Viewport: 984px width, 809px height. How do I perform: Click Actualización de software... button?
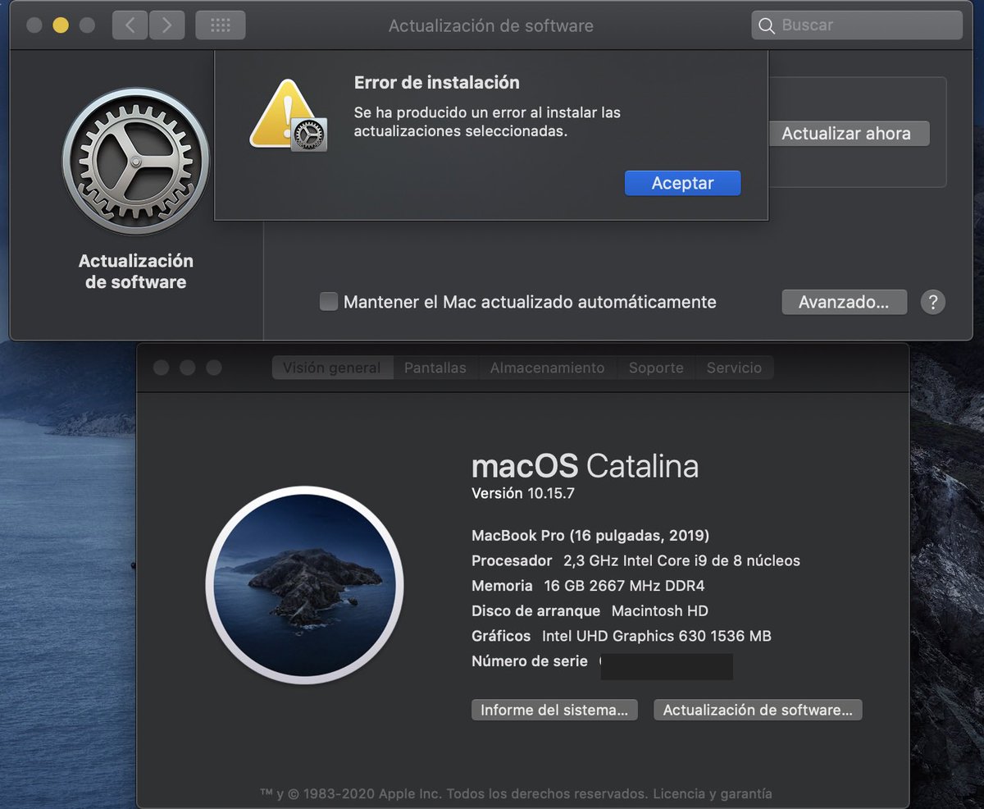758,710
